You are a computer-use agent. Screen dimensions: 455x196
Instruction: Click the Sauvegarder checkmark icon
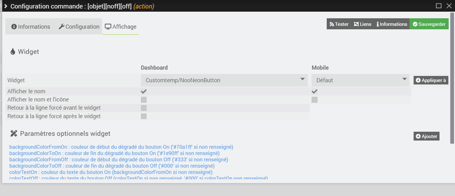coord(415,24)
